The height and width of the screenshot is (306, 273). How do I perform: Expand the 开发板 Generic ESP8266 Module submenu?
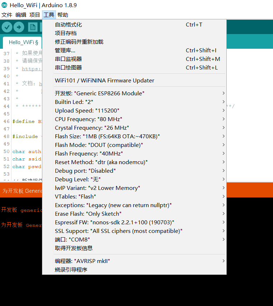[134, 93]
